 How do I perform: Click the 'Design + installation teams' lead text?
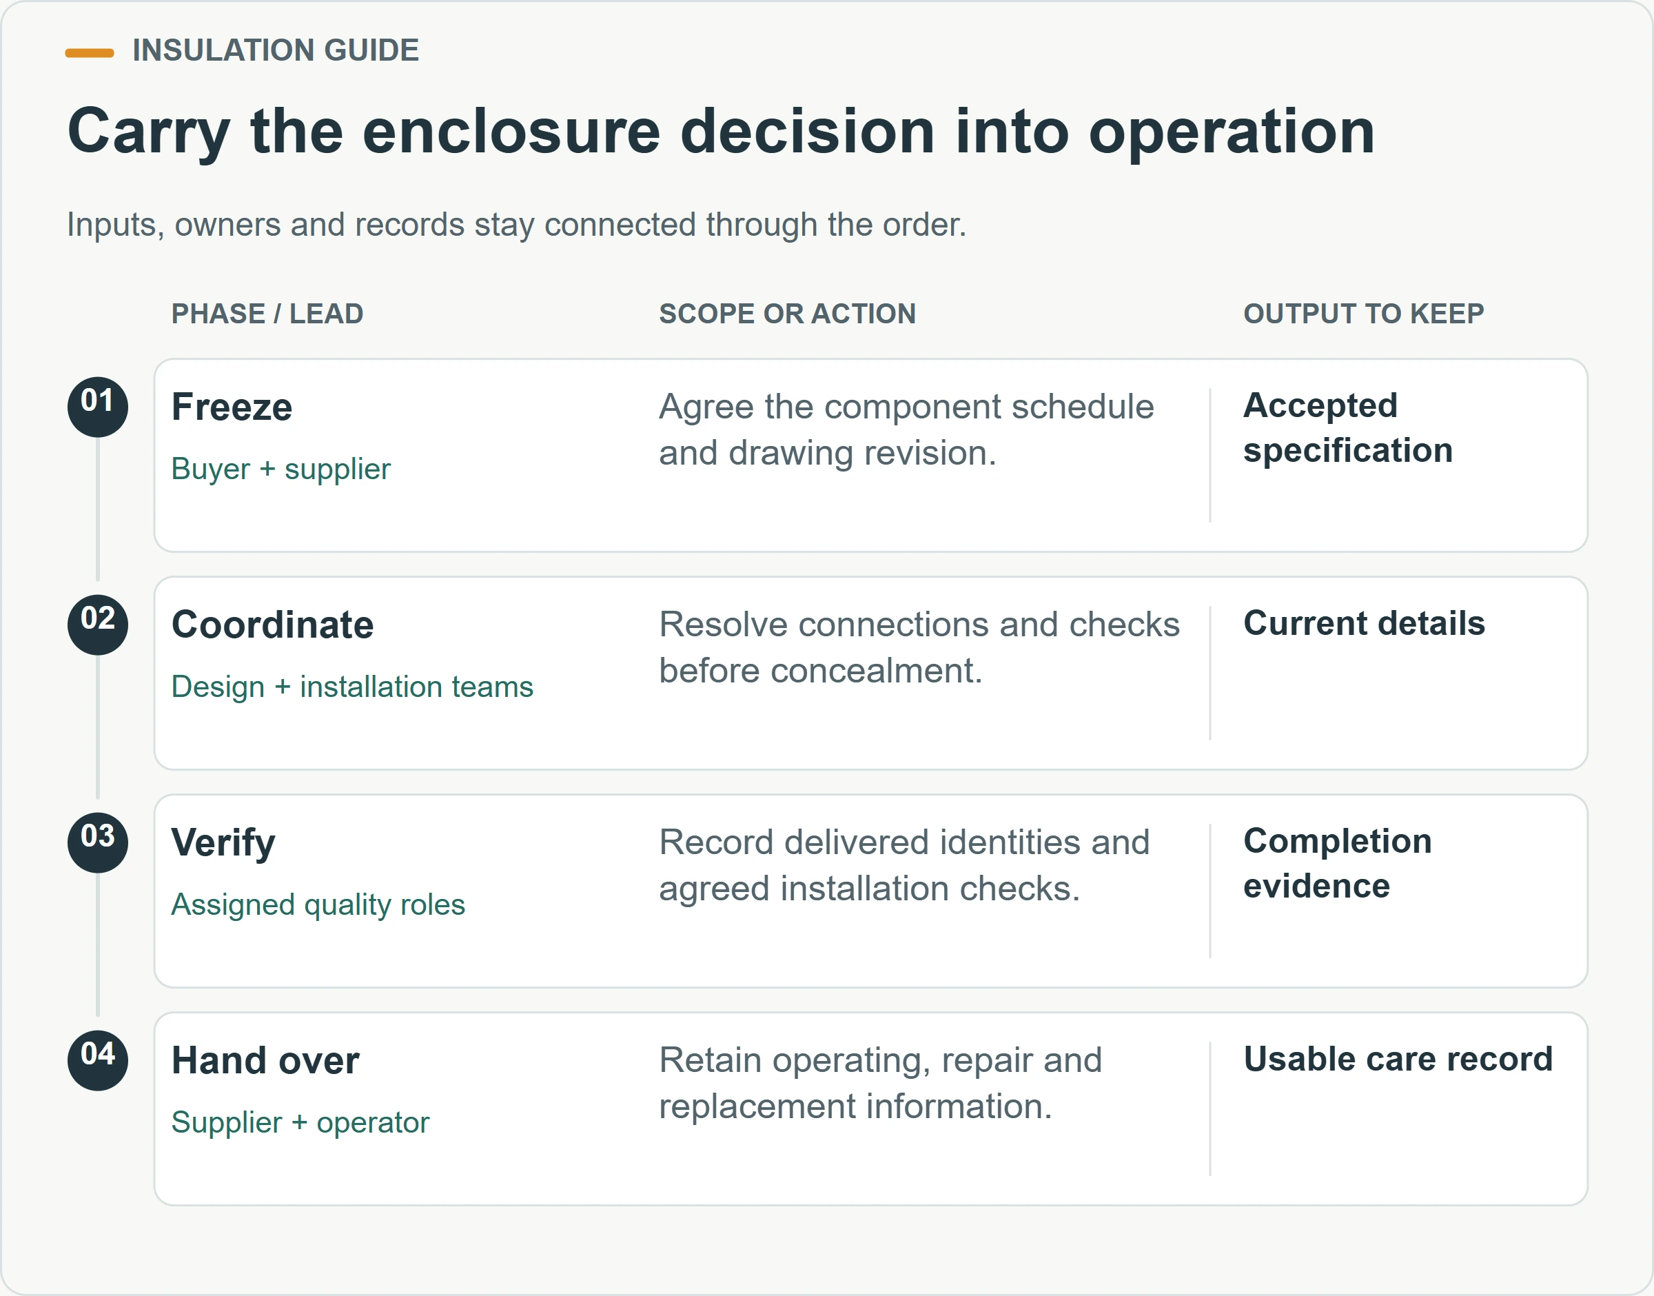[352, 687]
